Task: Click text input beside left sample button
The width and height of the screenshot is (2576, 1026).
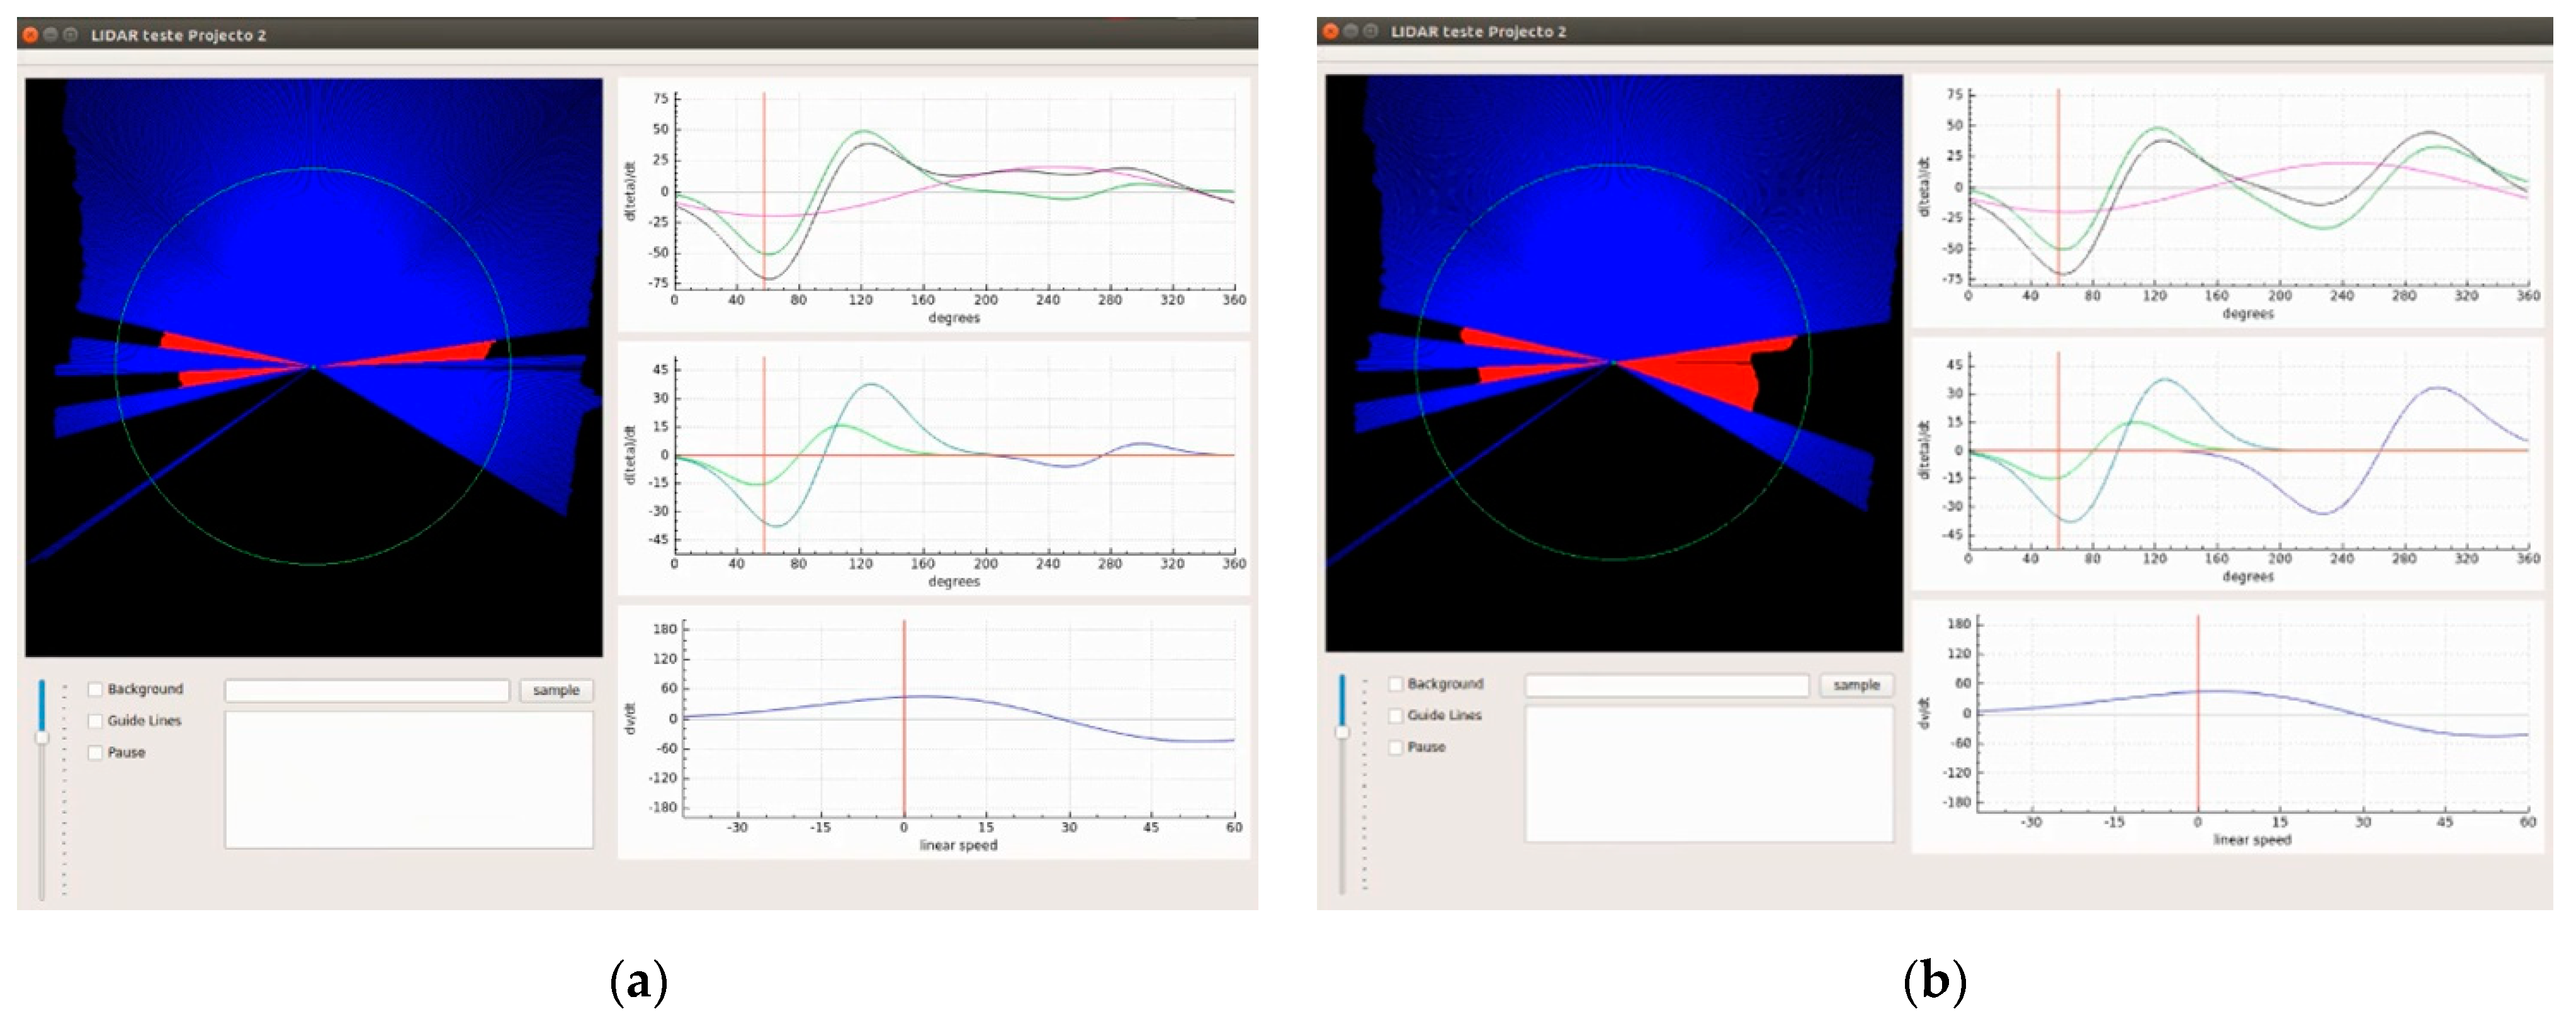Action: click(x=367, y=691)
